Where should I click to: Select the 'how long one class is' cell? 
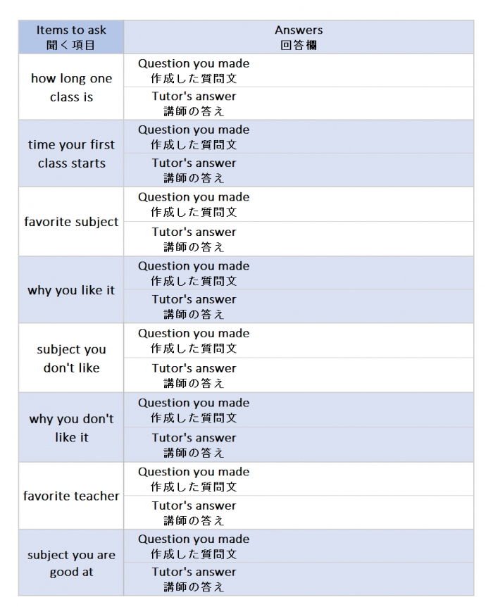(x=71, y=87)
